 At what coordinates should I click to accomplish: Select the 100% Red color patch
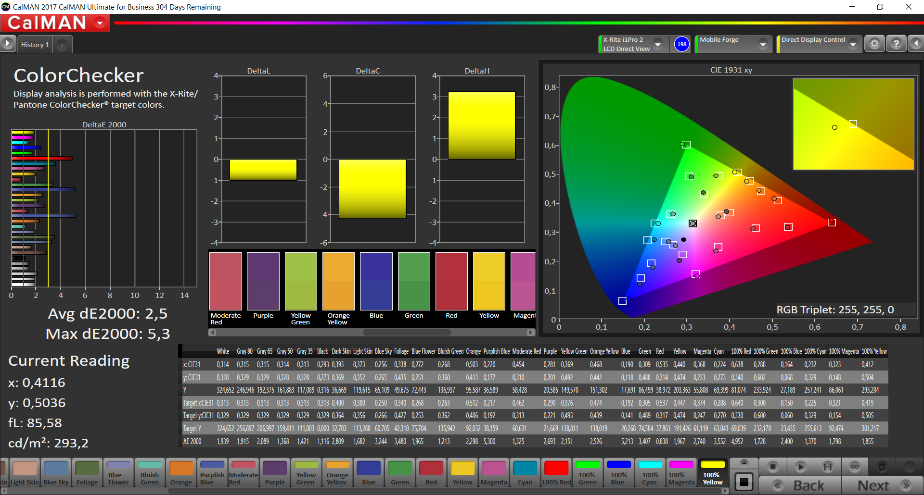click(556, 472)
